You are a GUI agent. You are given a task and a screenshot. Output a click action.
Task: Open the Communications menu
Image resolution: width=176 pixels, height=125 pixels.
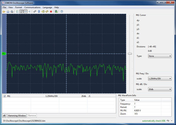pyautogui.click(x=32, y=7)
